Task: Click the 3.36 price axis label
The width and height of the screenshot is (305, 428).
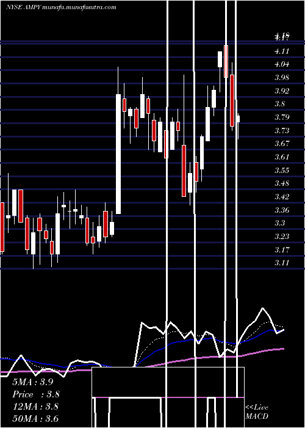Action: tap(282, 210)
